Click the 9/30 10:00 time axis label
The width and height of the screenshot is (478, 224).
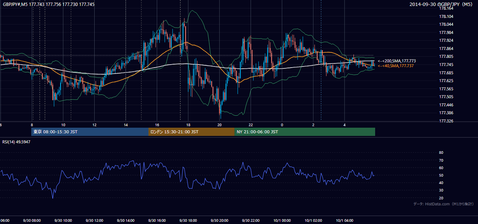pos(63,221)
